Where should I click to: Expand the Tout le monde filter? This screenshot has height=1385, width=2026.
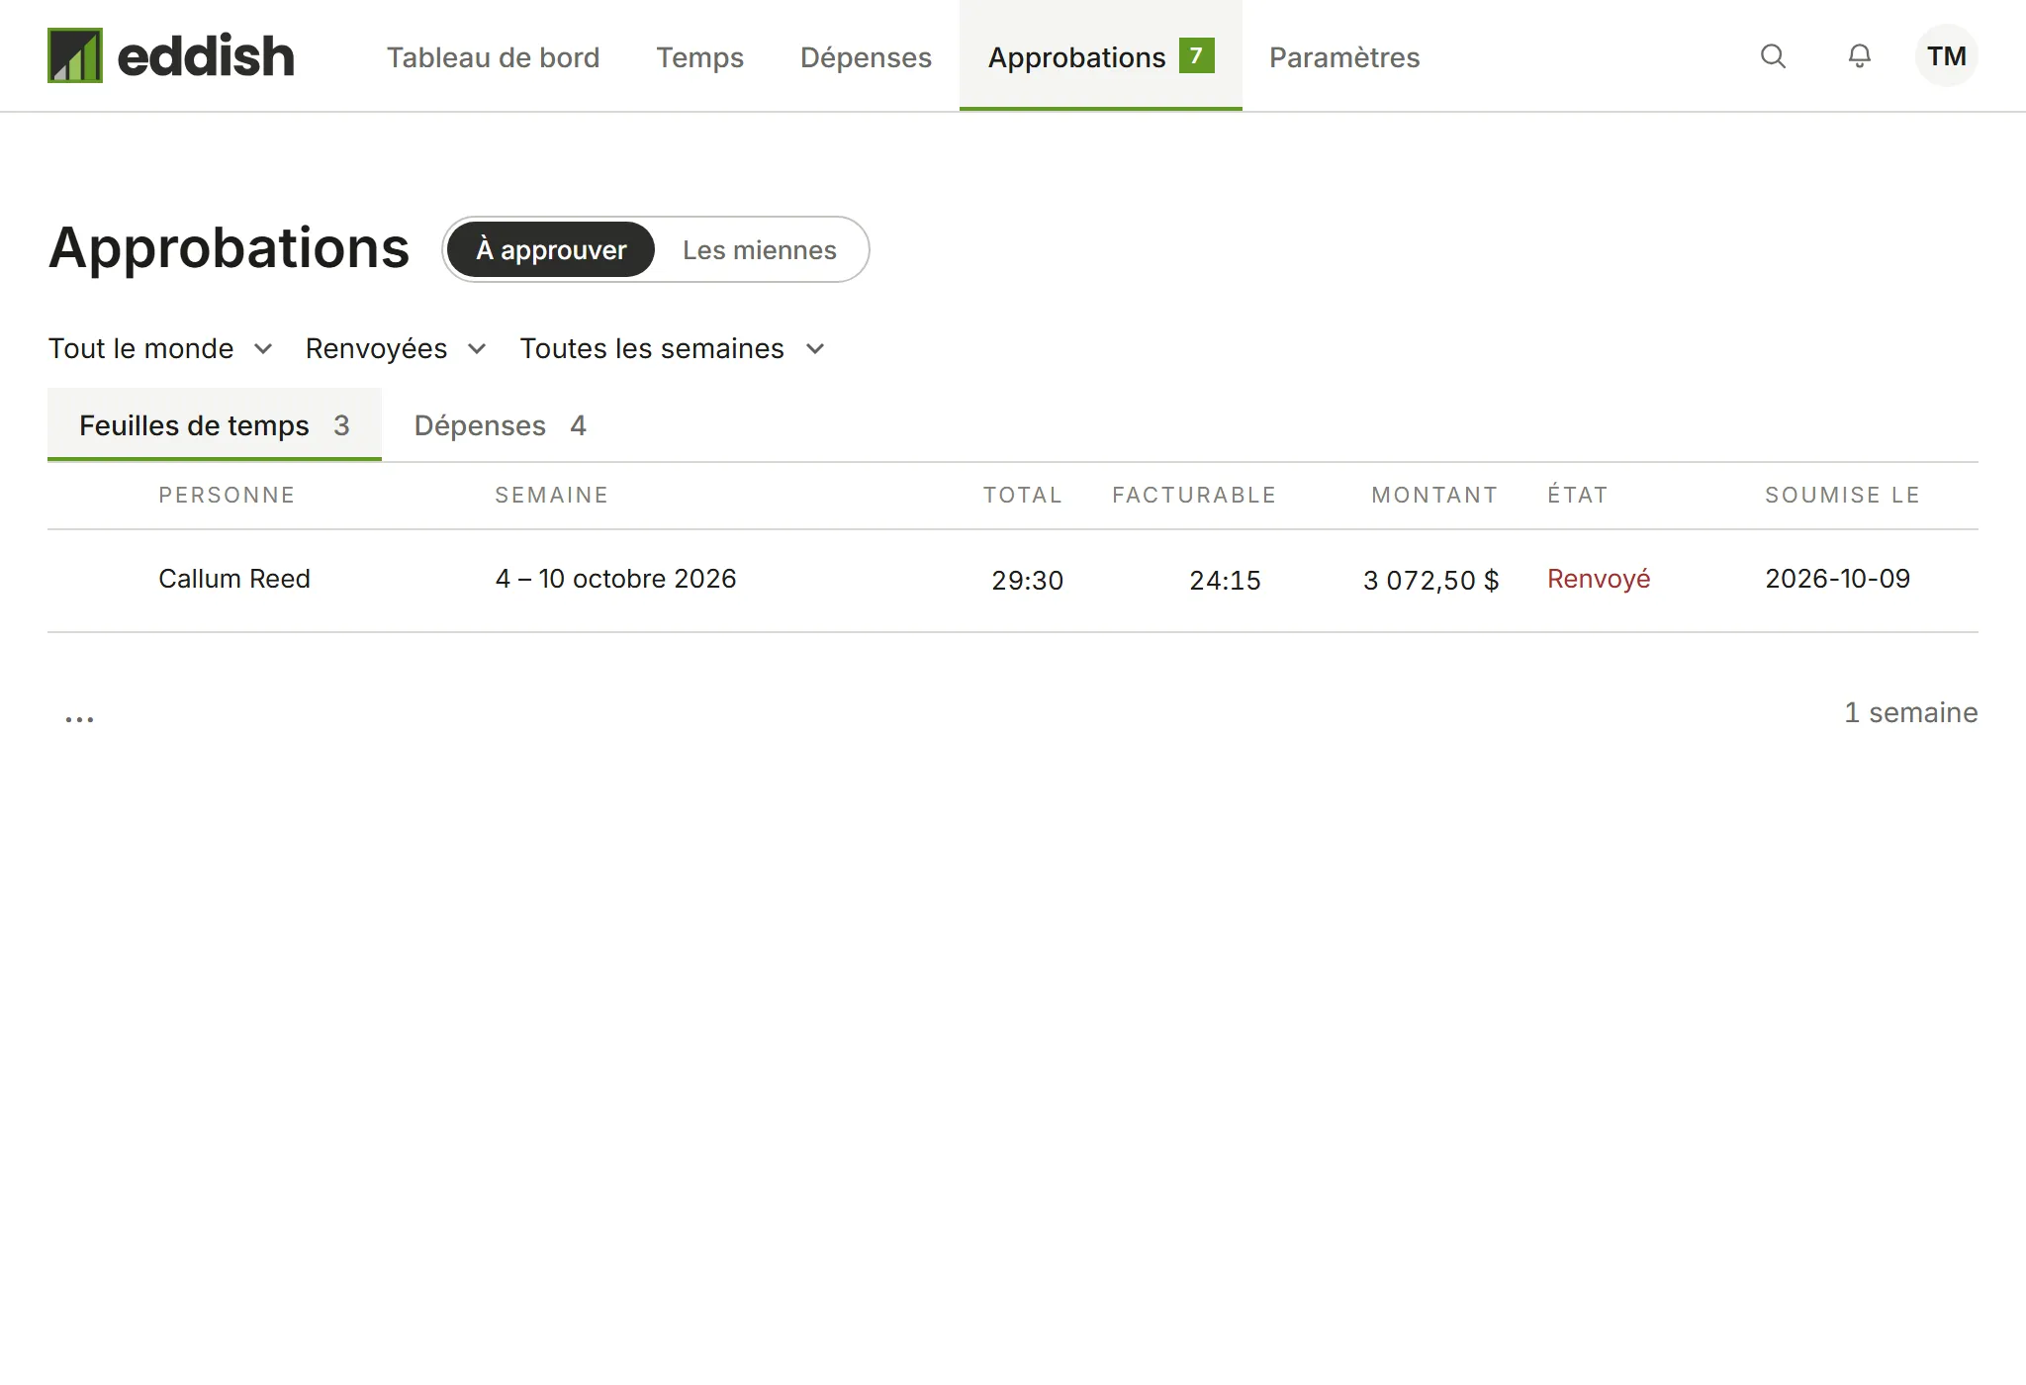coord(160,348)
